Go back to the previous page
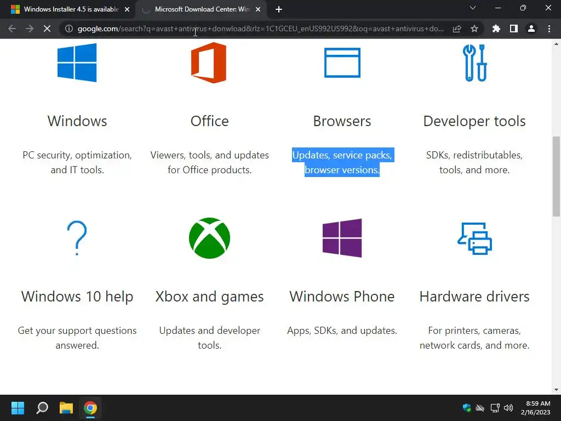This screenshot has width=561, height=421. tap(12, 29)
